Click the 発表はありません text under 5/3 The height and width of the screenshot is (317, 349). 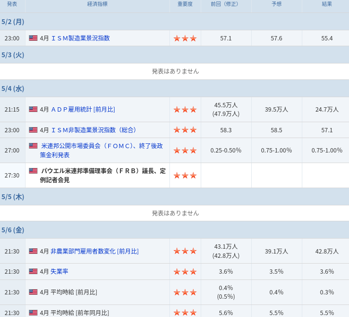[x=175, y=71]
